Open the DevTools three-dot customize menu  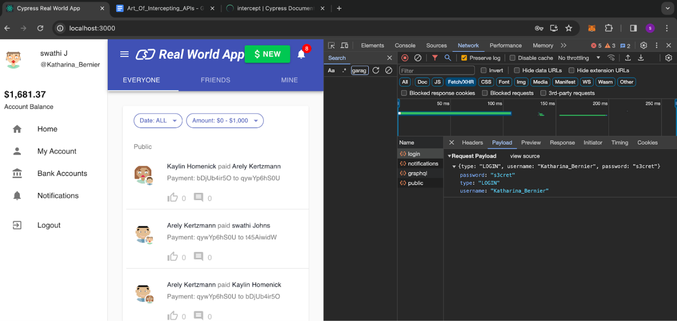click(x=657, y=45)
